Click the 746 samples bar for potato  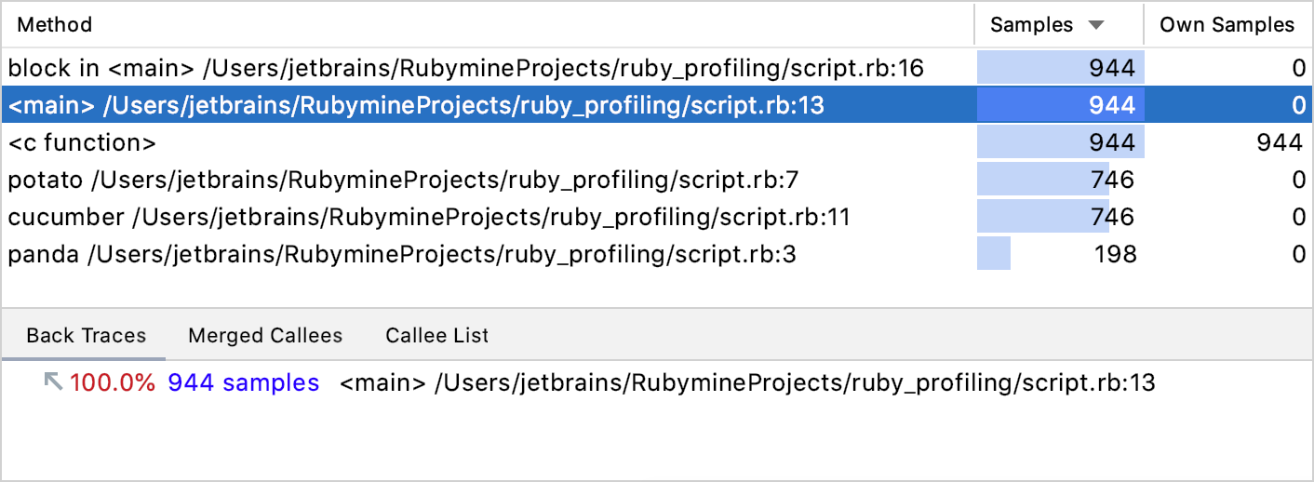1042,181
